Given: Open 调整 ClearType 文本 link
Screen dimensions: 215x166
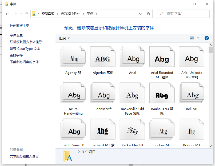Looking at the screenshot, I should (25, 48).
